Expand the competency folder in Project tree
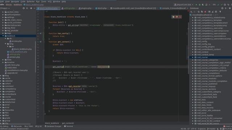This screenshot has height=130, width=232. [x=1, y=89]
